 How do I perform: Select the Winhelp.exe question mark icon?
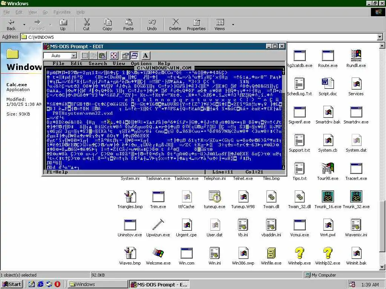coord(299,257)
